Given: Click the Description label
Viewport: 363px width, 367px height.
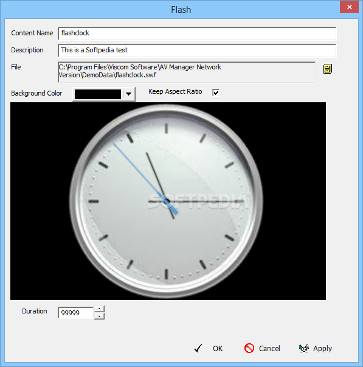Looking at the screenshot, I should pyautogui.click(x=27, y=50).
